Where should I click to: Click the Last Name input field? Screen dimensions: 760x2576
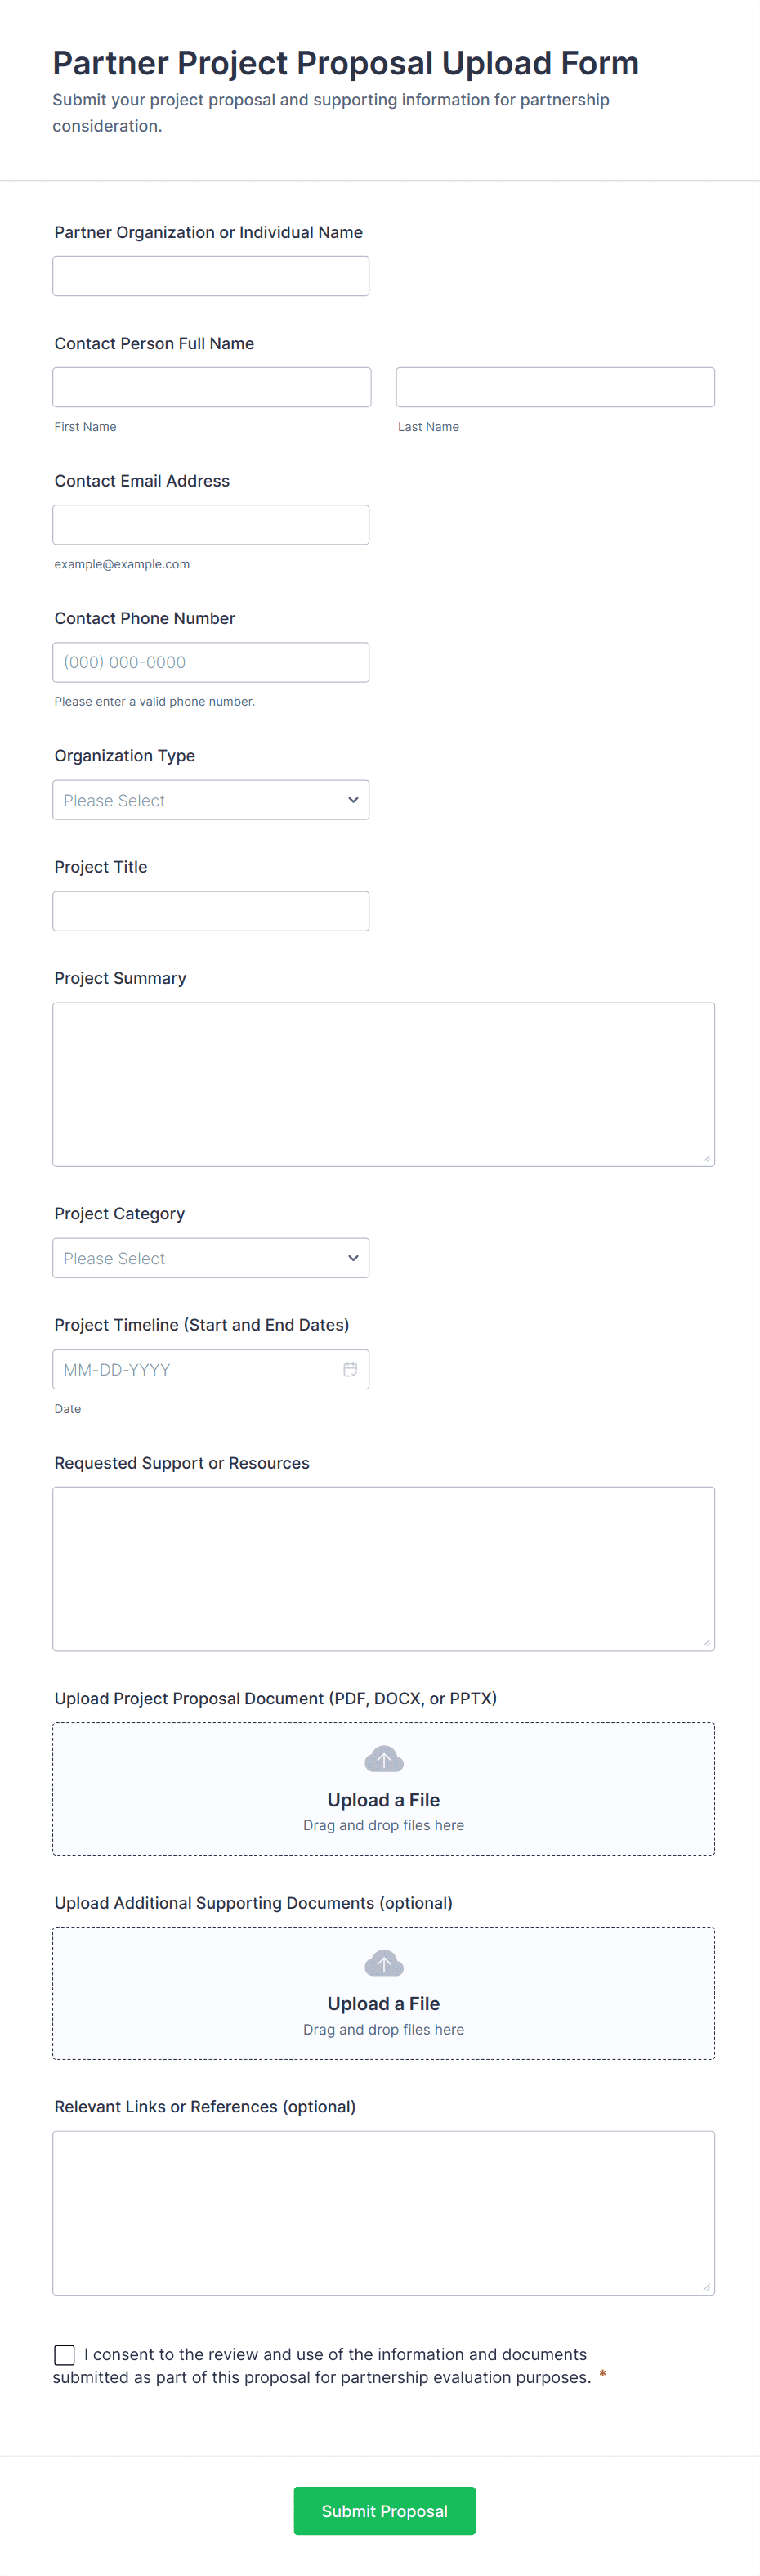[554, 386]
